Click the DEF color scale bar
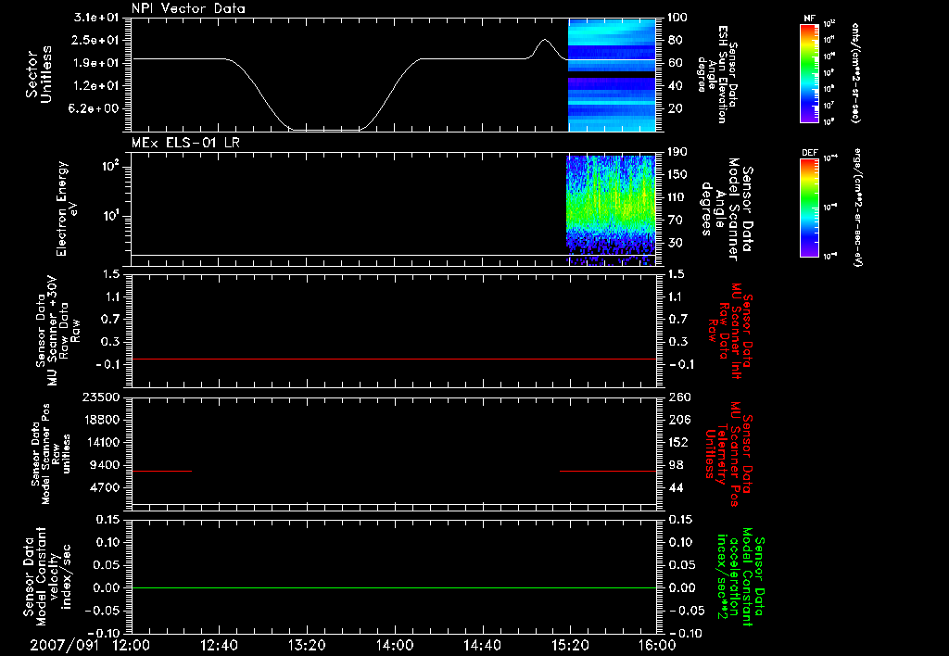The image size is (949, 656). (809, 207)
